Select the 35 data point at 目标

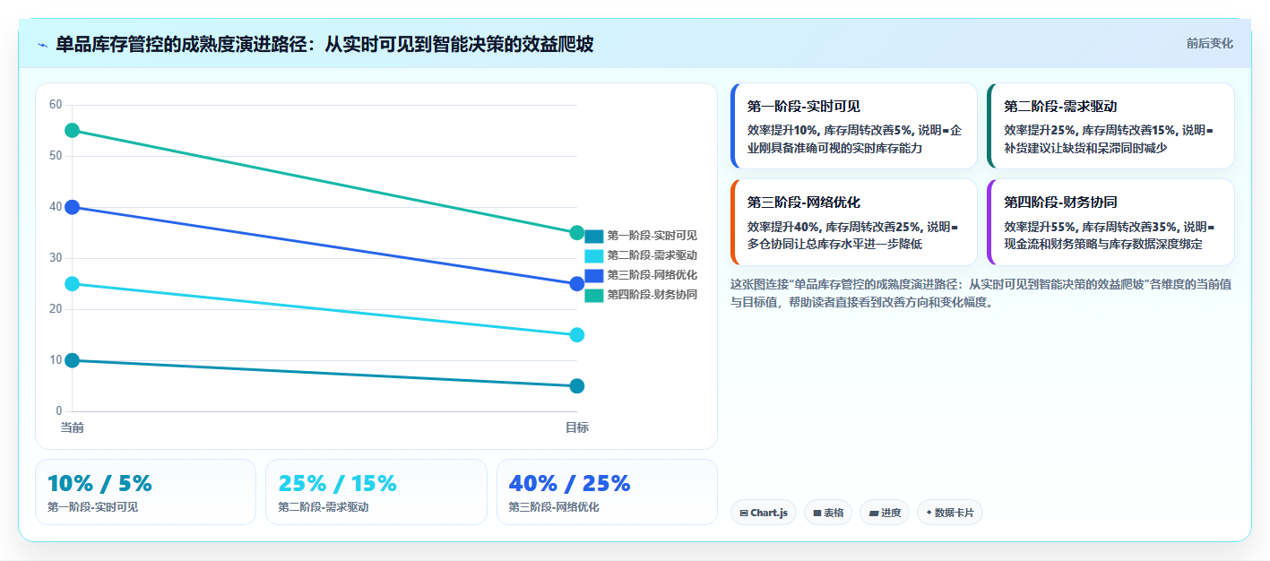tap(577, 233)
